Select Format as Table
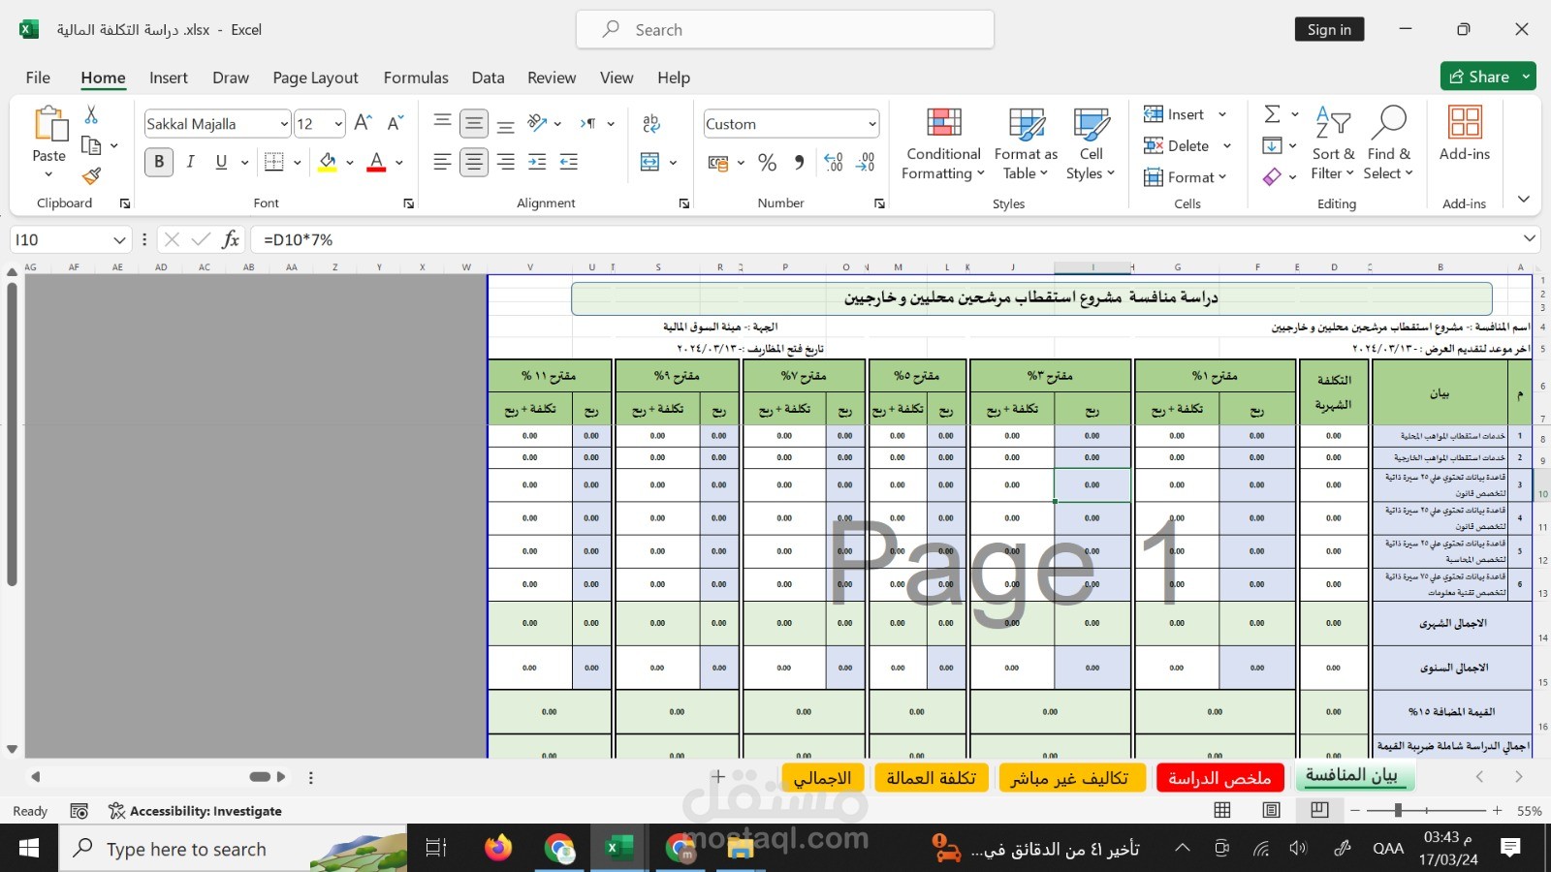 pos(1025,143)
